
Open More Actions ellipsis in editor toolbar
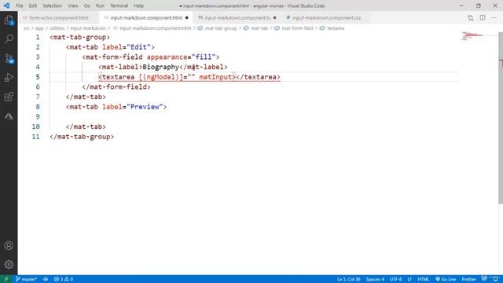(494, 18)
